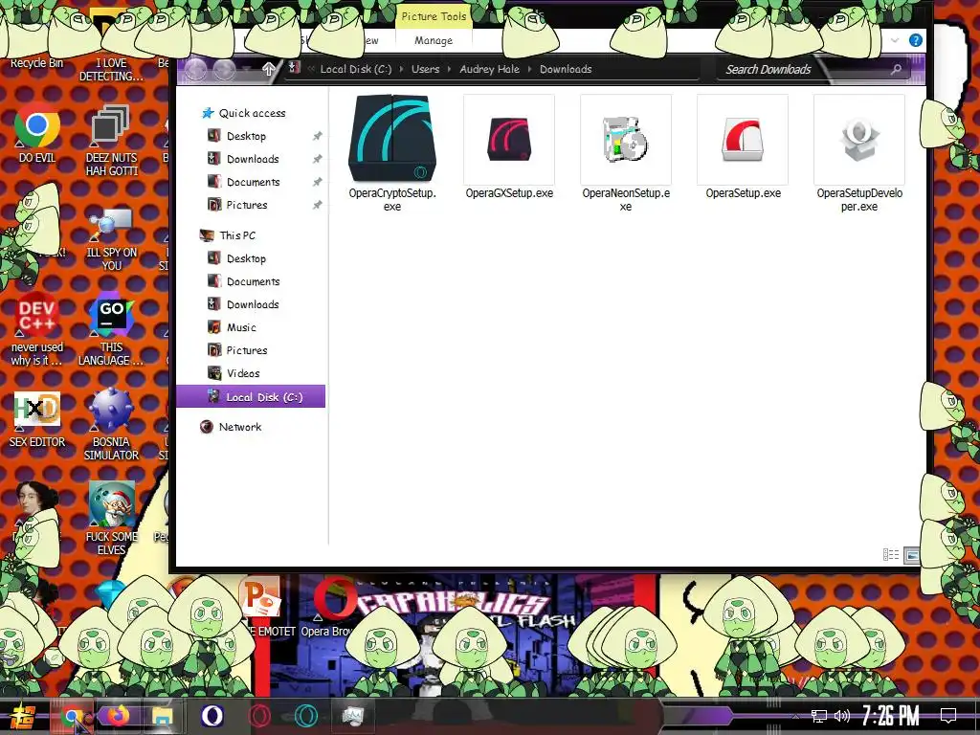
Task: Open the GoLand THIS LANGUAGE desktop shortcut
Action: (111, 331)
